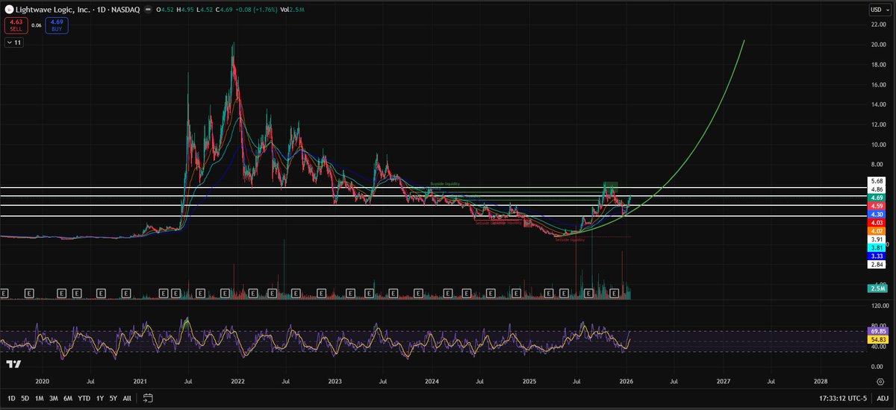Select the YTD time range
The height and width of the screenshot is (410, 896).
84,397
